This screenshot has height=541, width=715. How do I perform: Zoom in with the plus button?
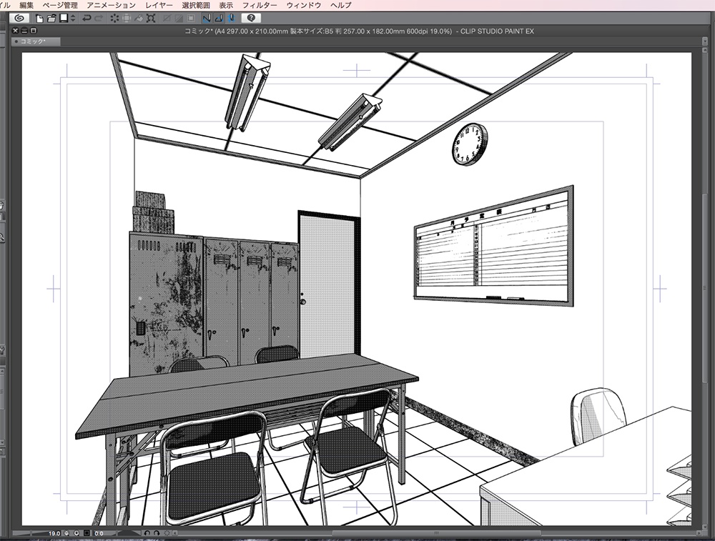point(77,533)
